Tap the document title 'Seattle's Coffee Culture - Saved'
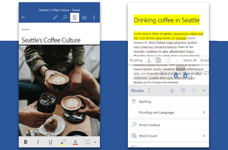This screenshot has height=150, width=228. pyautogui.click(x=60, y=10)
